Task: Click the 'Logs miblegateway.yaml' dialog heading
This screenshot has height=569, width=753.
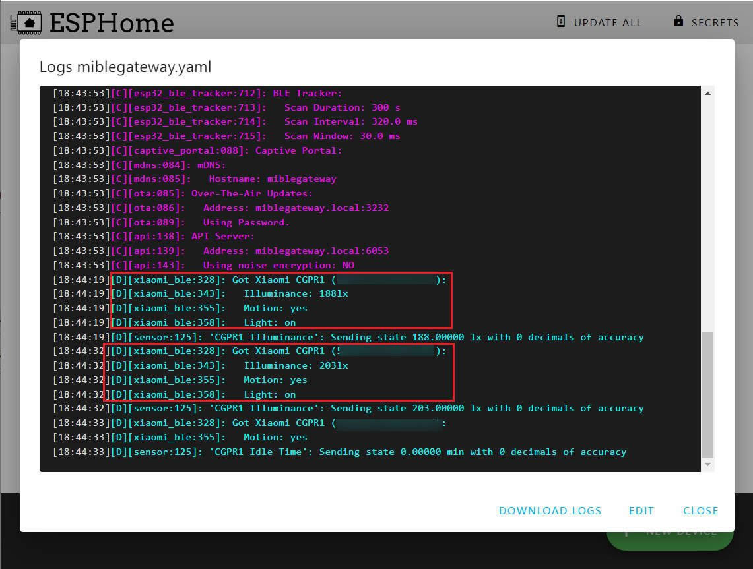Action: [125, 67]
